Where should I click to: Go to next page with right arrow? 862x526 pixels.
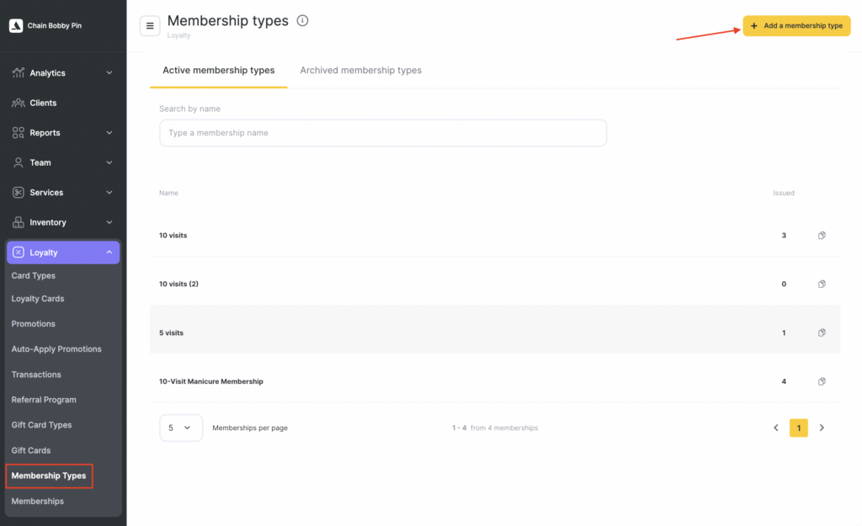(x=822, y=428)
